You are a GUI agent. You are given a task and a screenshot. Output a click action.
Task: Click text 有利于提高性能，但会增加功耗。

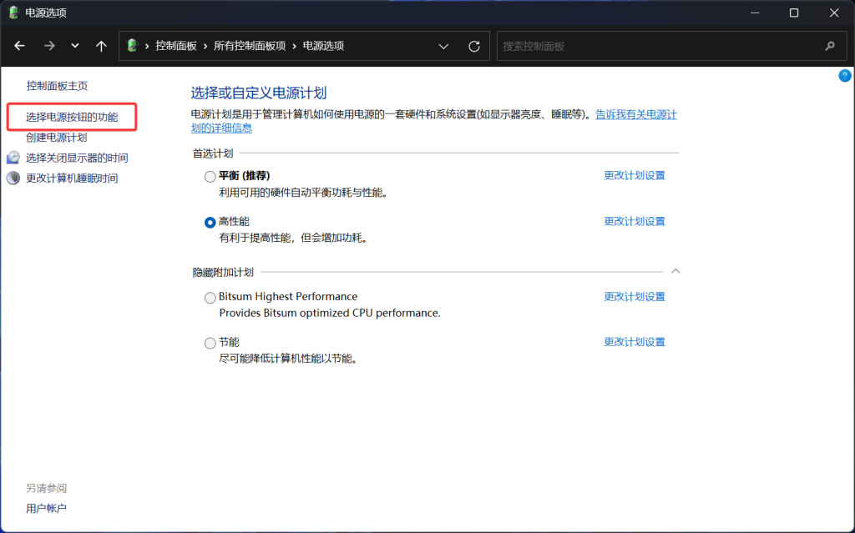(293, 238)
